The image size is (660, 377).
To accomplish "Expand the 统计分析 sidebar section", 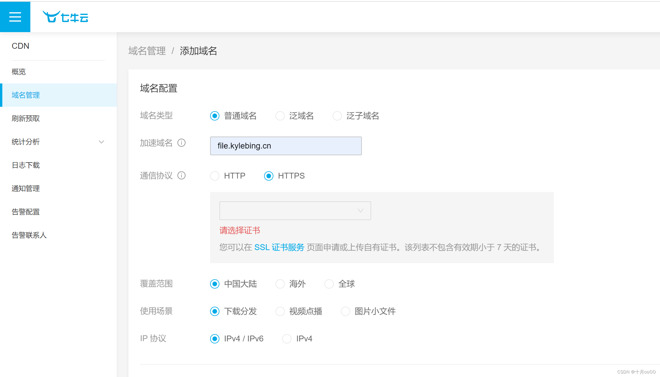I will (101, 142).
